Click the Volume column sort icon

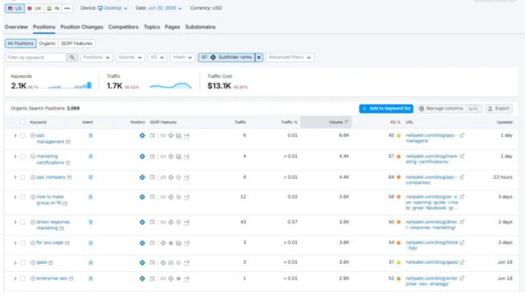coord(347,122)
